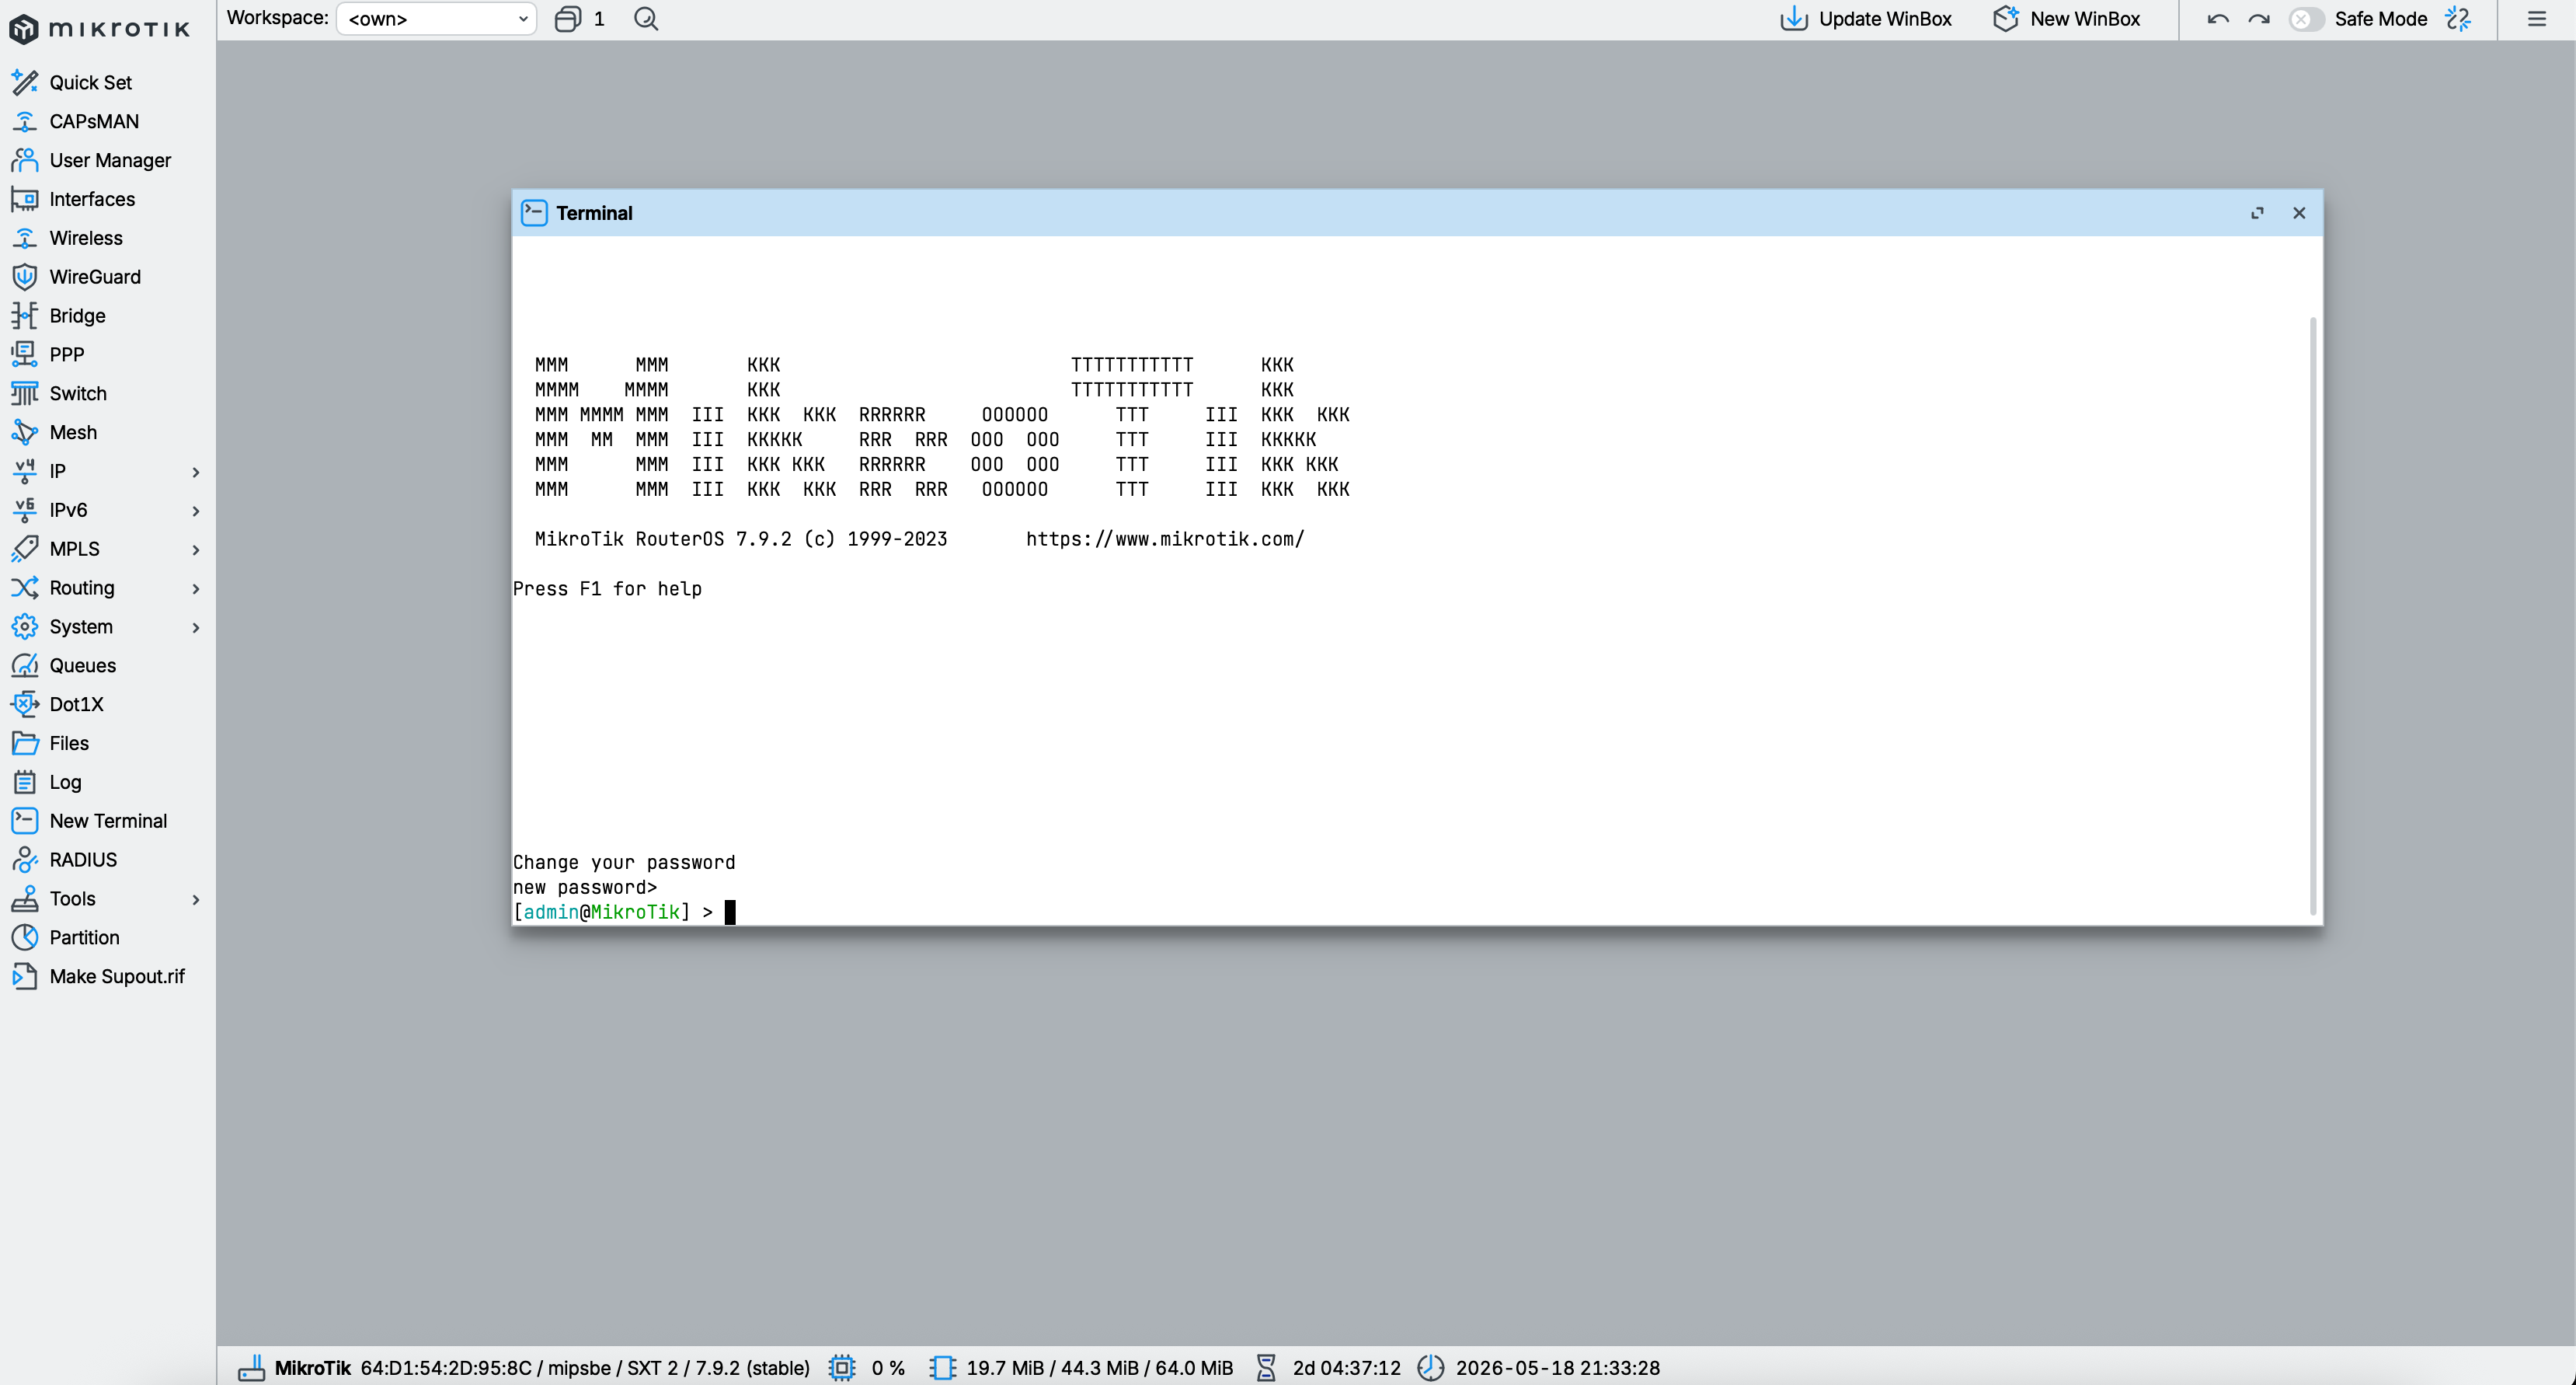This screenshot has height=1385, width=2576.
Task: Click the 'Press F1 for help' line
Action: 607,588
